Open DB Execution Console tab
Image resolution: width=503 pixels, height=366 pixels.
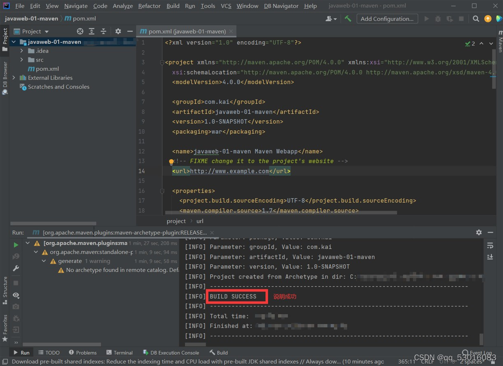[171, 352]
